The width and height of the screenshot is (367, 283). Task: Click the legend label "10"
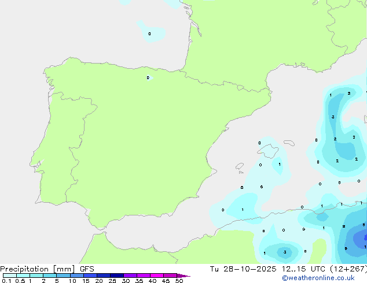[72, 281]
